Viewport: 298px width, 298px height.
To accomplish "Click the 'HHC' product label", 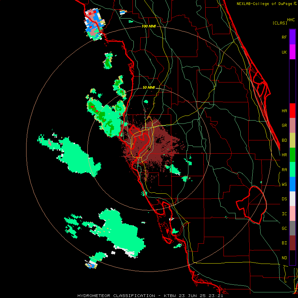I will [291, 20].
